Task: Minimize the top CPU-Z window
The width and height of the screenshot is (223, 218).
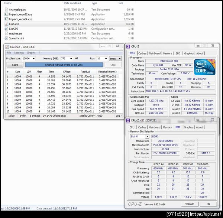Action: [198, 46]
